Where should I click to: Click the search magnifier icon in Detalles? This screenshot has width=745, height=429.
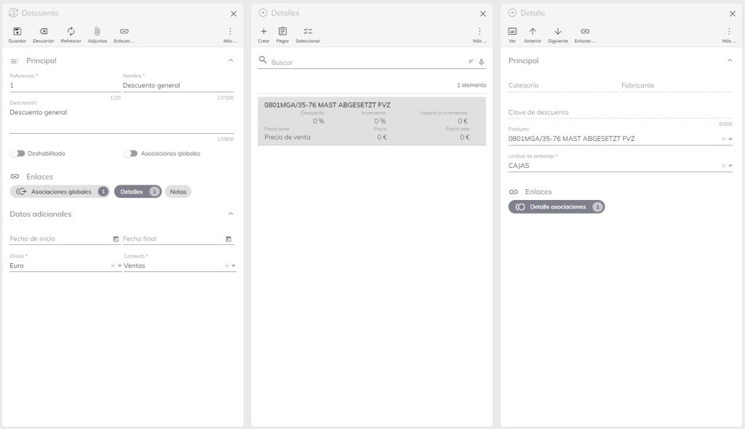point(263,60)
